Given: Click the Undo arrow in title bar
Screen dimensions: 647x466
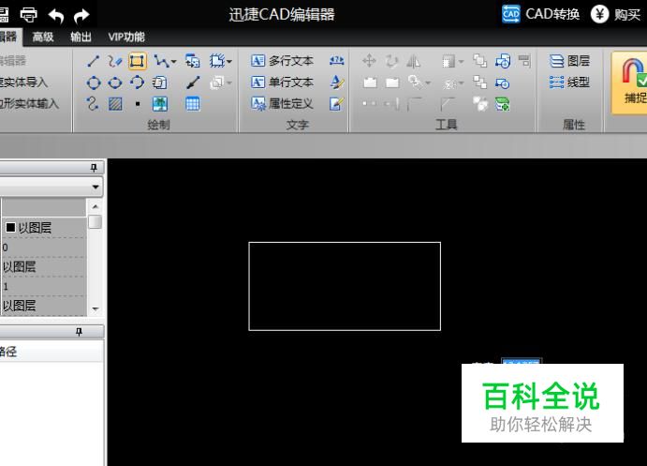Looking at the screenshot, I should pyautogui.click(x=55, y=16).
